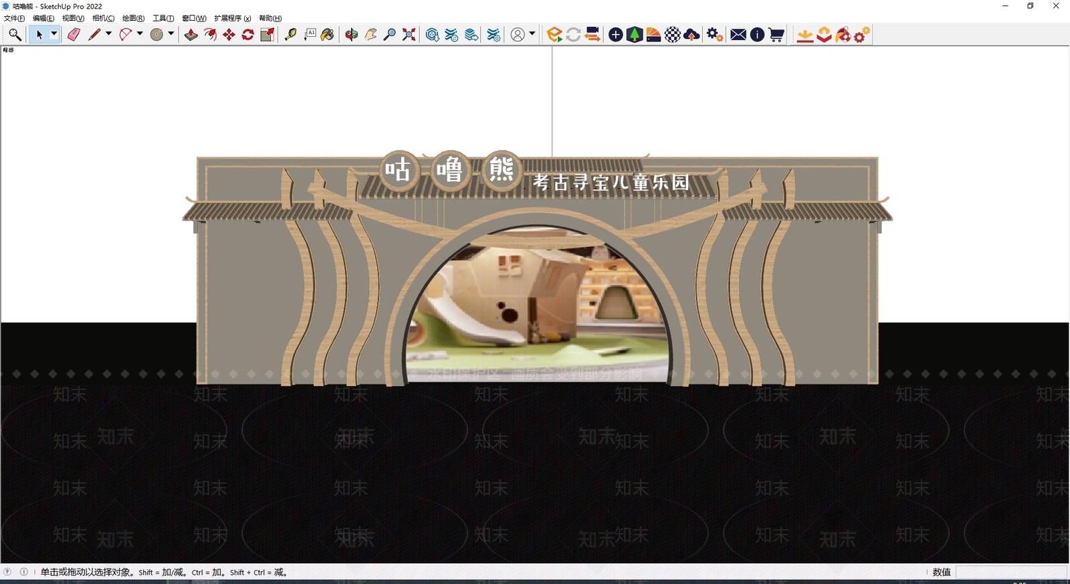This screenshot has width=1070, height=584.
Task: Open the 绘图(R) menu
Action: point(133,19)
